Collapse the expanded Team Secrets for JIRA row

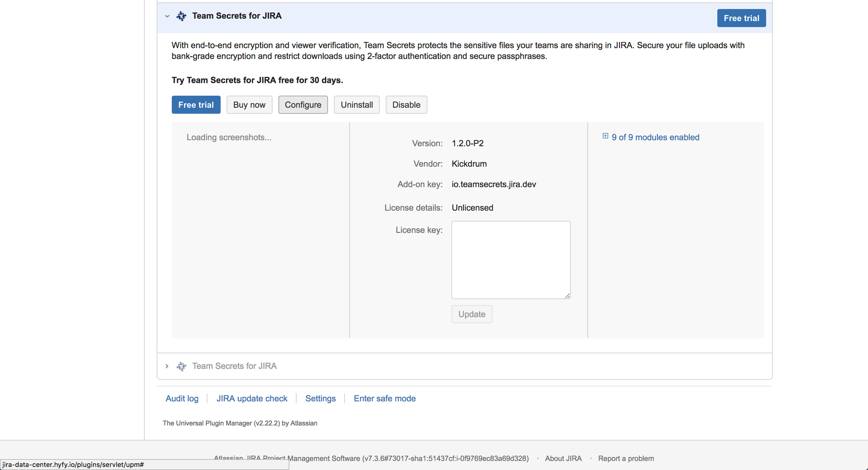tap(167, 16)
